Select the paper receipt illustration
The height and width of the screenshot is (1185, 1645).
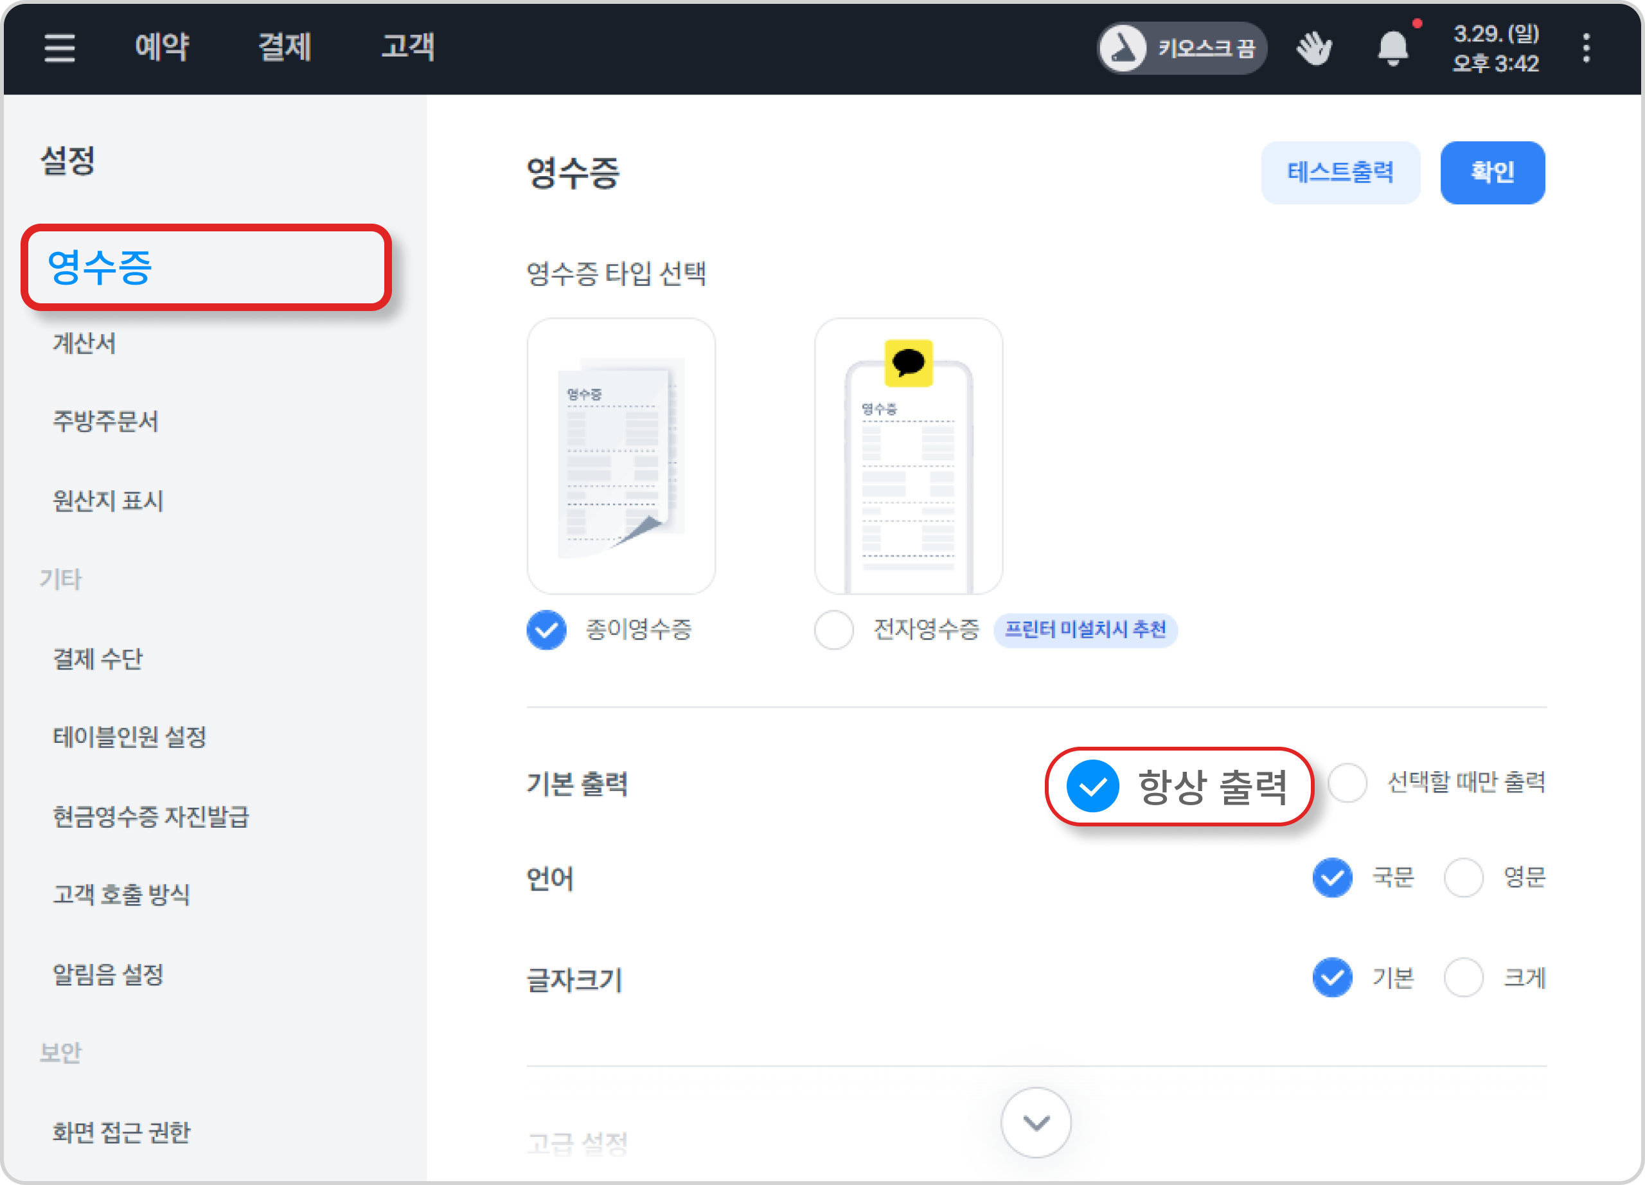(x=621, y=456)
